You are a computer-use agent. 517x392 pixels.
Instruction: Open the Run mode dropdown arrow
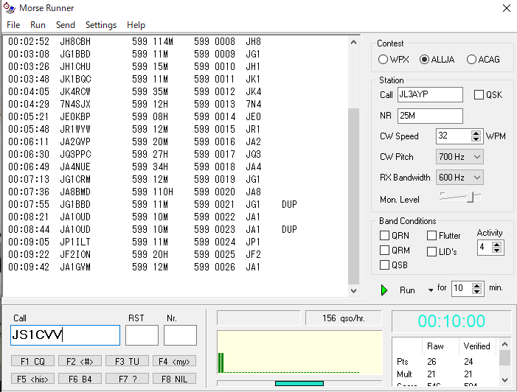point(430,290)
